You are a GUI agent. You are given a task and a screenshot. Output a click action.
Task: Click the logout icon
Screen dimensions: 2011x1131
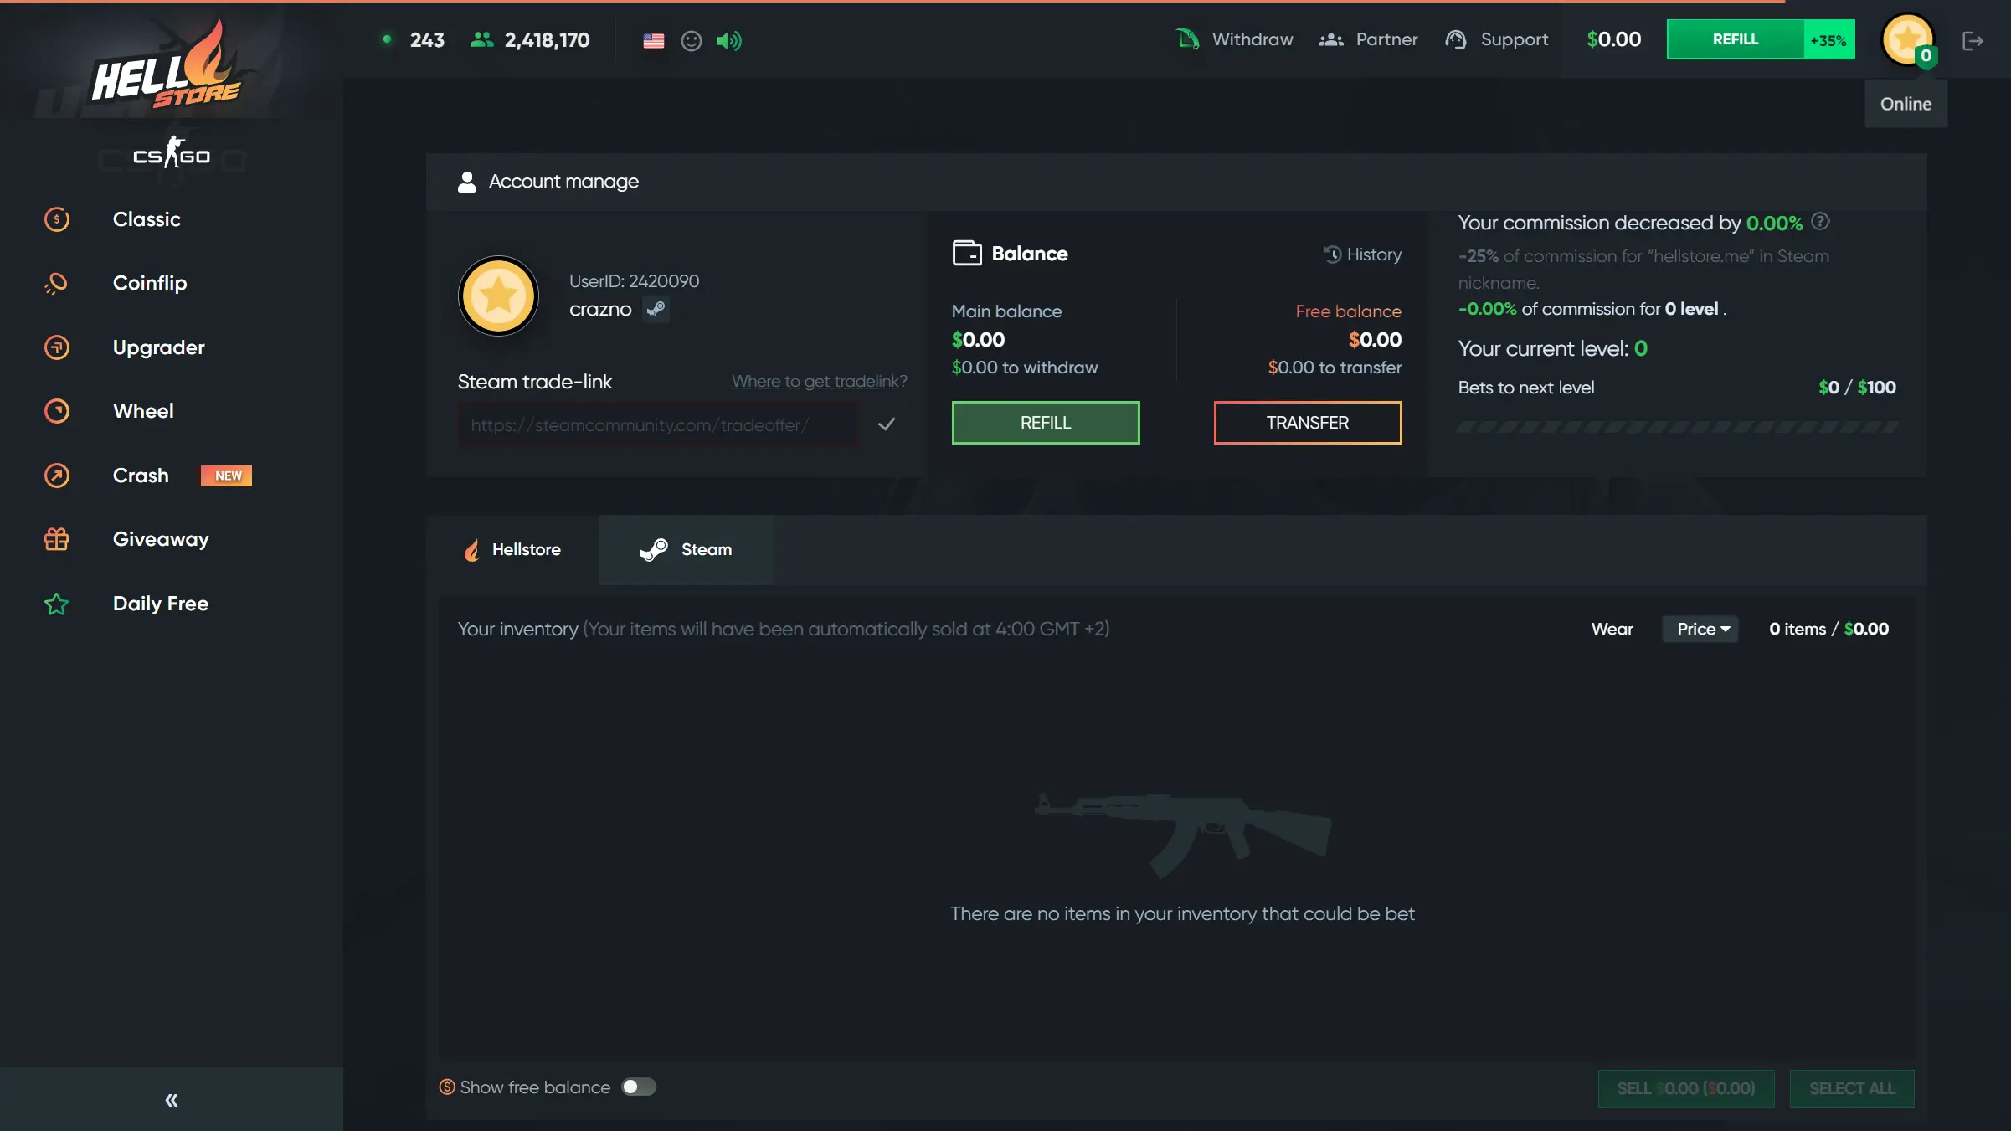(x=1973, y=40)
